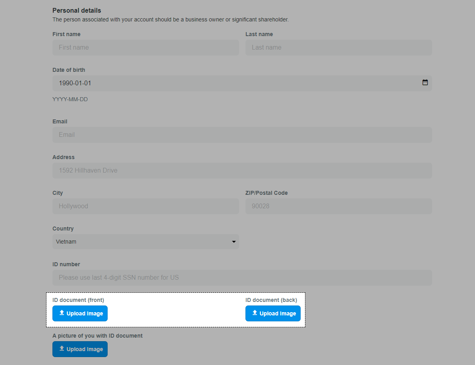Viewport: 475px width, 365px height.
Task: Click the "Address" field label
Action: (63, 157)
